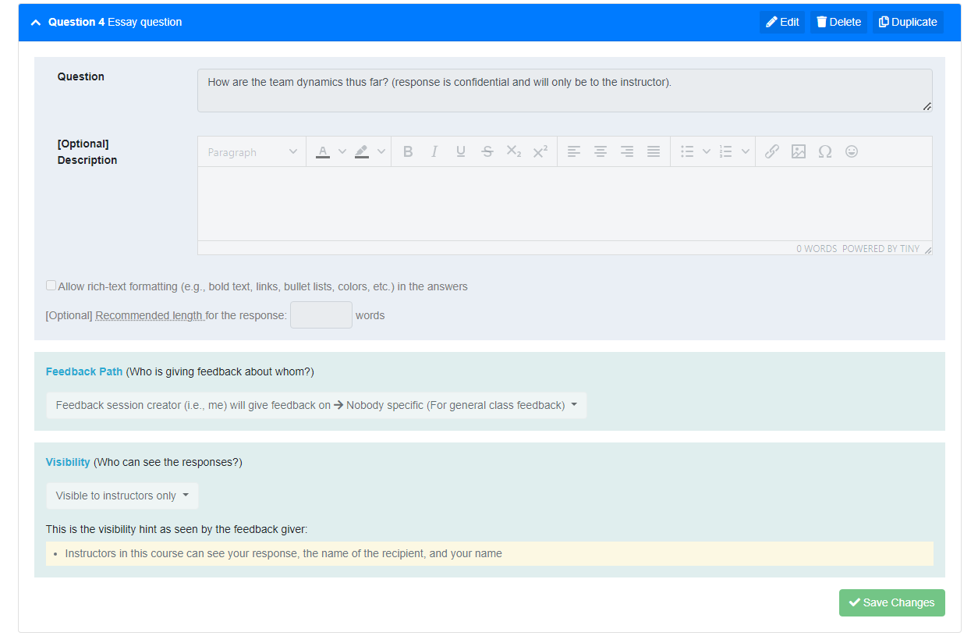The width and height of the screenshot is (978, 636).
Task: Enable rich-text formatting in answers checkbox
Action: click(51, 286)
